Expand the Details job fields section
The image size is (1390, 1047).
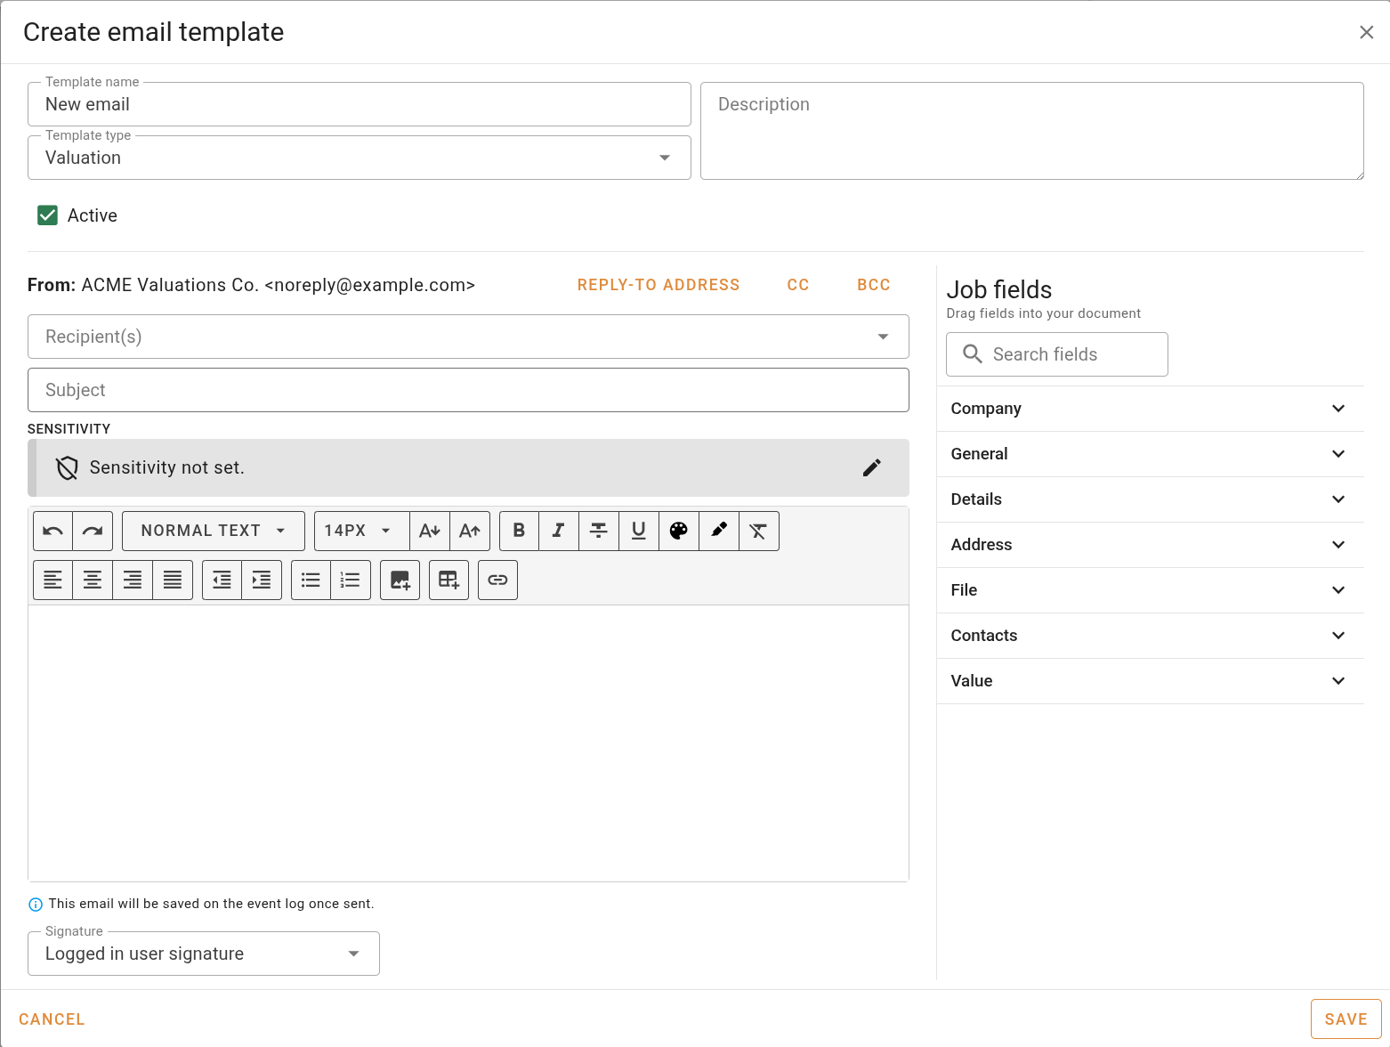click(x=1151, y=499)
